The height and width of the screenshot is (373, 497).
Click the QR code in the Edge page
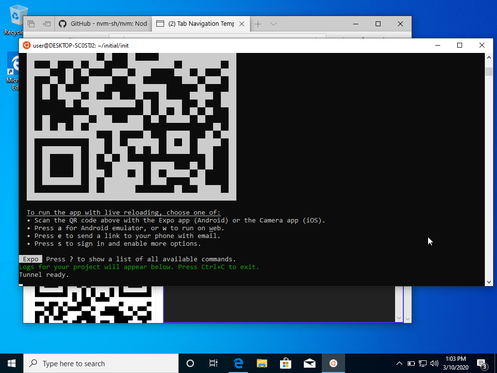click(x=93, y=305)
